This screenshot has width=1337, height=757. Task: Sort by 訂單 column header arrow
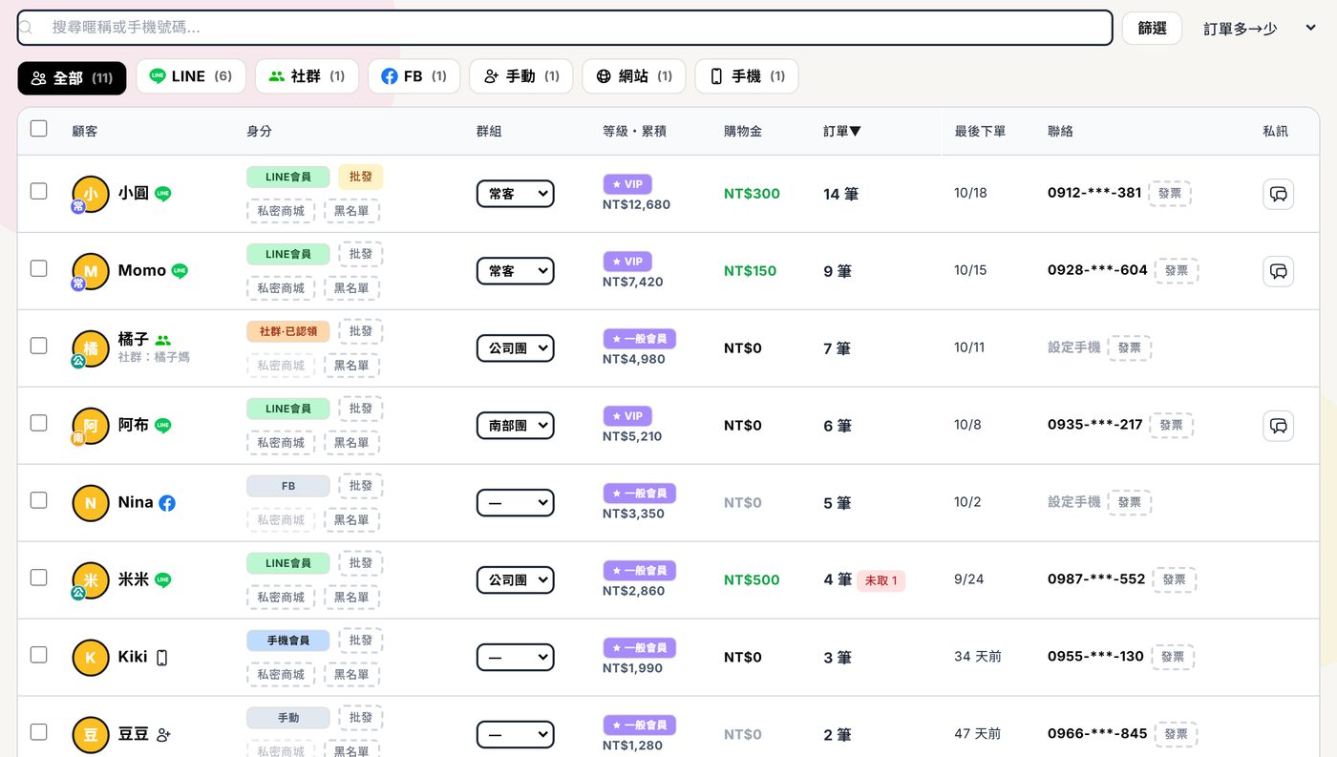855,132
